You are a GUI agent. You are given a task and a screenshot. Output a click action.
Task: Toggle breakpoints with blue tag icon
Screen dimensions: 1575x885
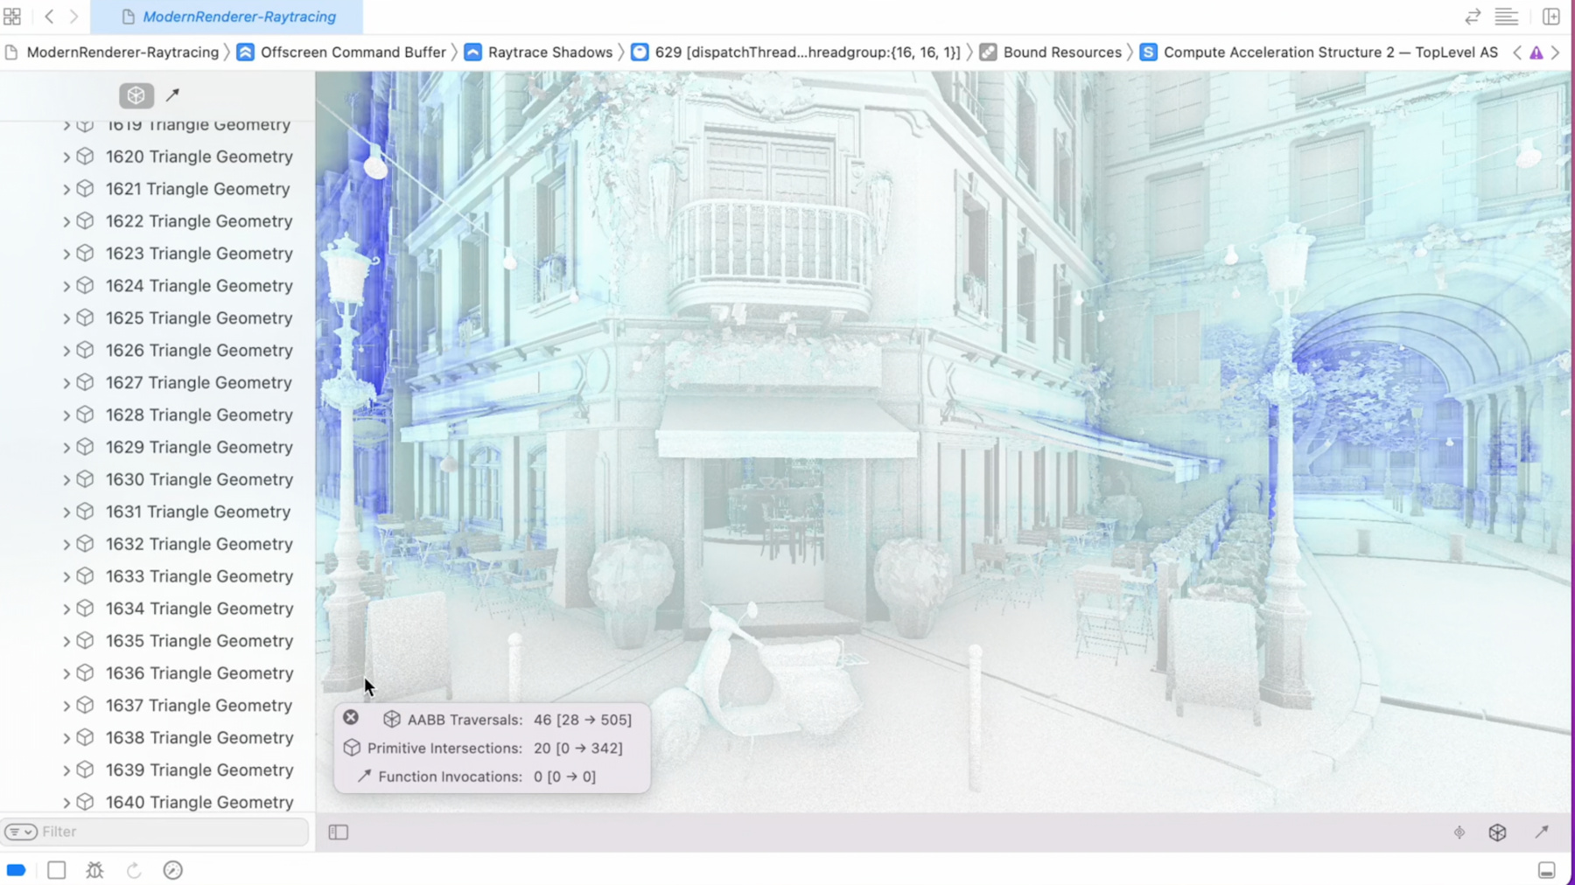click(17, 870)
